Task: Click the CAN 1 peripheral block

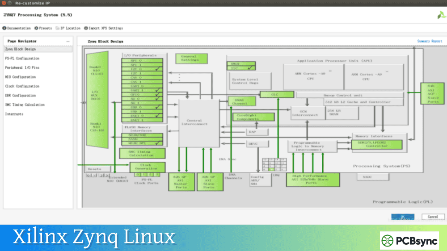Action: (142, 82)
